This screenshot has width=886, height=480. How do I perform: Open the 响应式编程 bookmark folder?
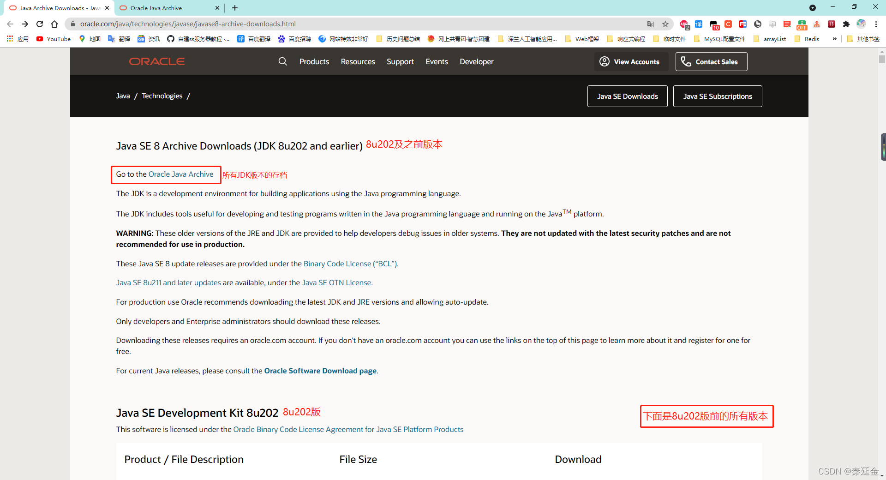point(626,39)
